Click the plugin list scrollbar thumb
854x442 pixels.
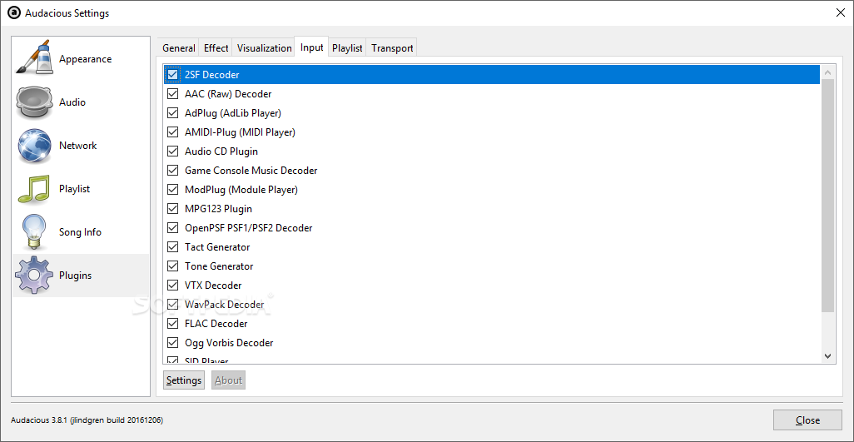point(828,196)
